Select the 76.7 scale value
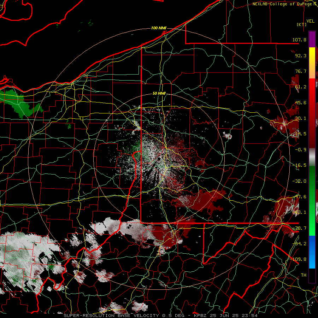The image size is (318, 318). (301, 71)
